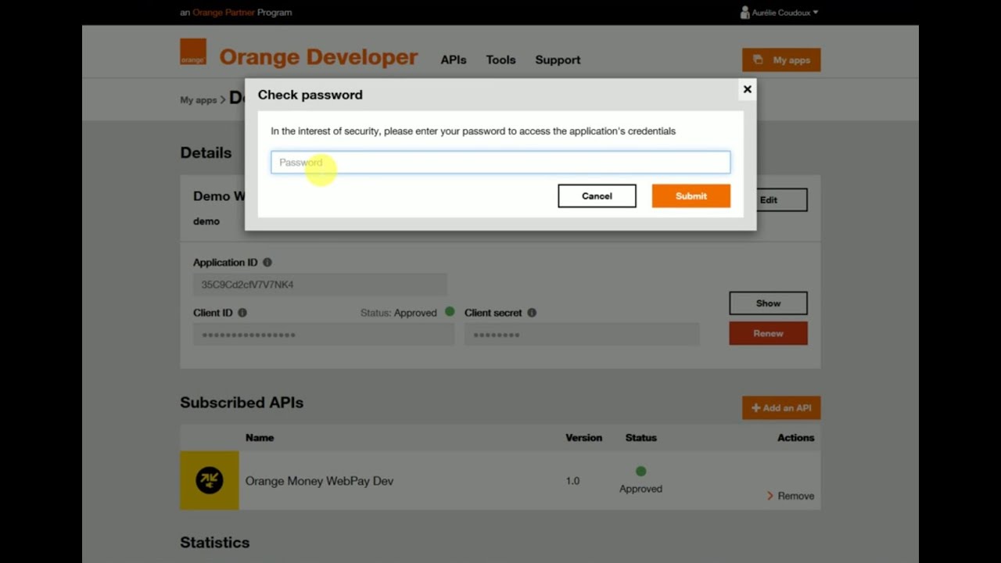Click the Password input field
The height and width of the screenshot is (563, 1001).
(x=500, y=162)
